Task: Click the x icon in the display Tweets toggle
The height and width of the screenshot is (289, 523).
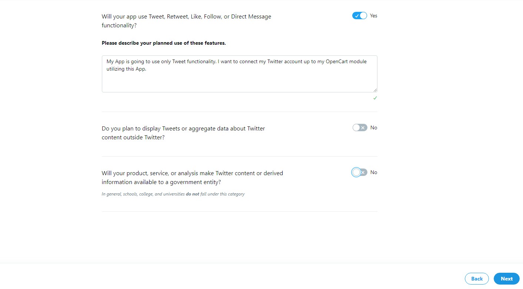Action: (363, 128)
